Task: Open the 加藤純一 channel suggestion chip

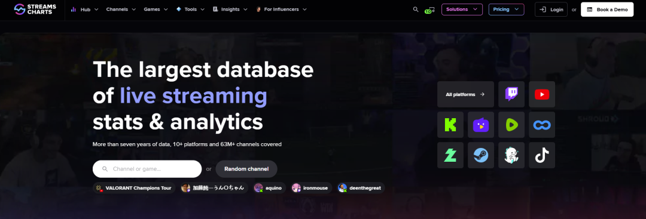Action: [214, 188]
